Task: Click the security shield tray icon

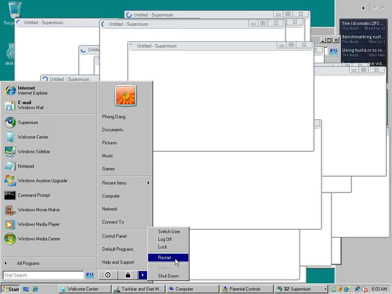Action: 340,289
